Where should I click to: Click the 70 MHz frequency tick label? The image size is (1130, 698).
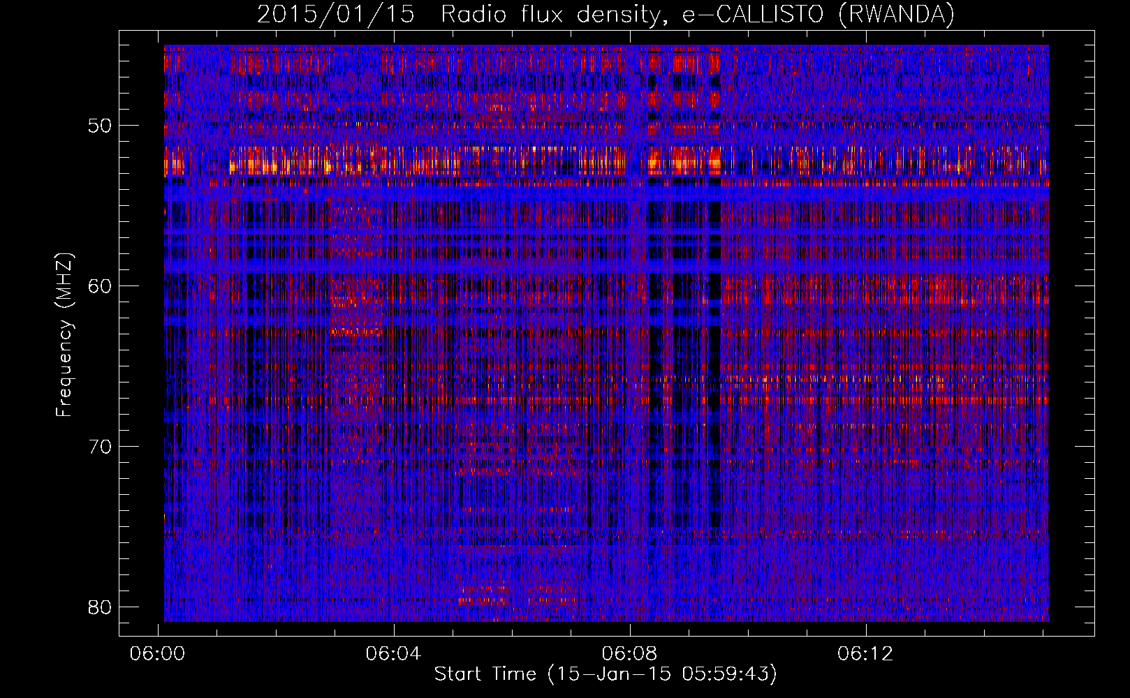click(x=101, y=447)
